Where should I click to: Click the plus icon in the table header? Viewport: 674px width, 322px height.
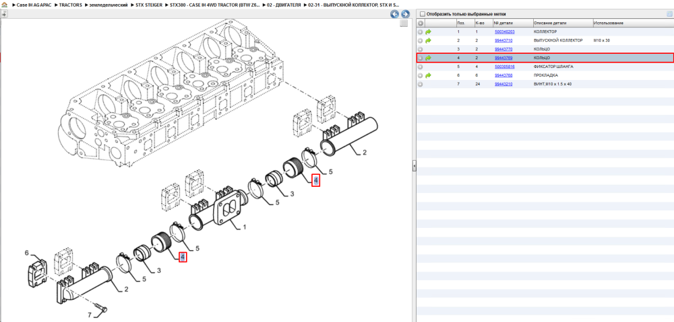(x=421, y=23)
